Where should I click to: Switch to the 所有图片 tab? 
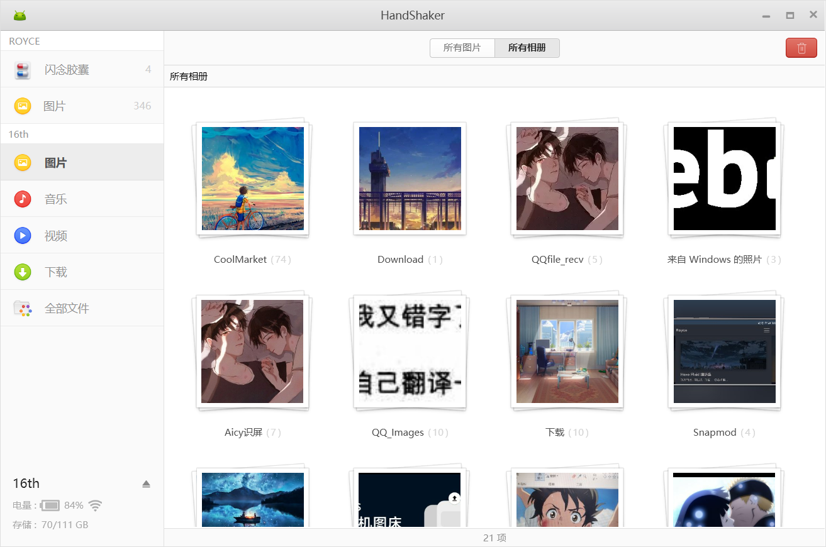click(x=462, y=48)
